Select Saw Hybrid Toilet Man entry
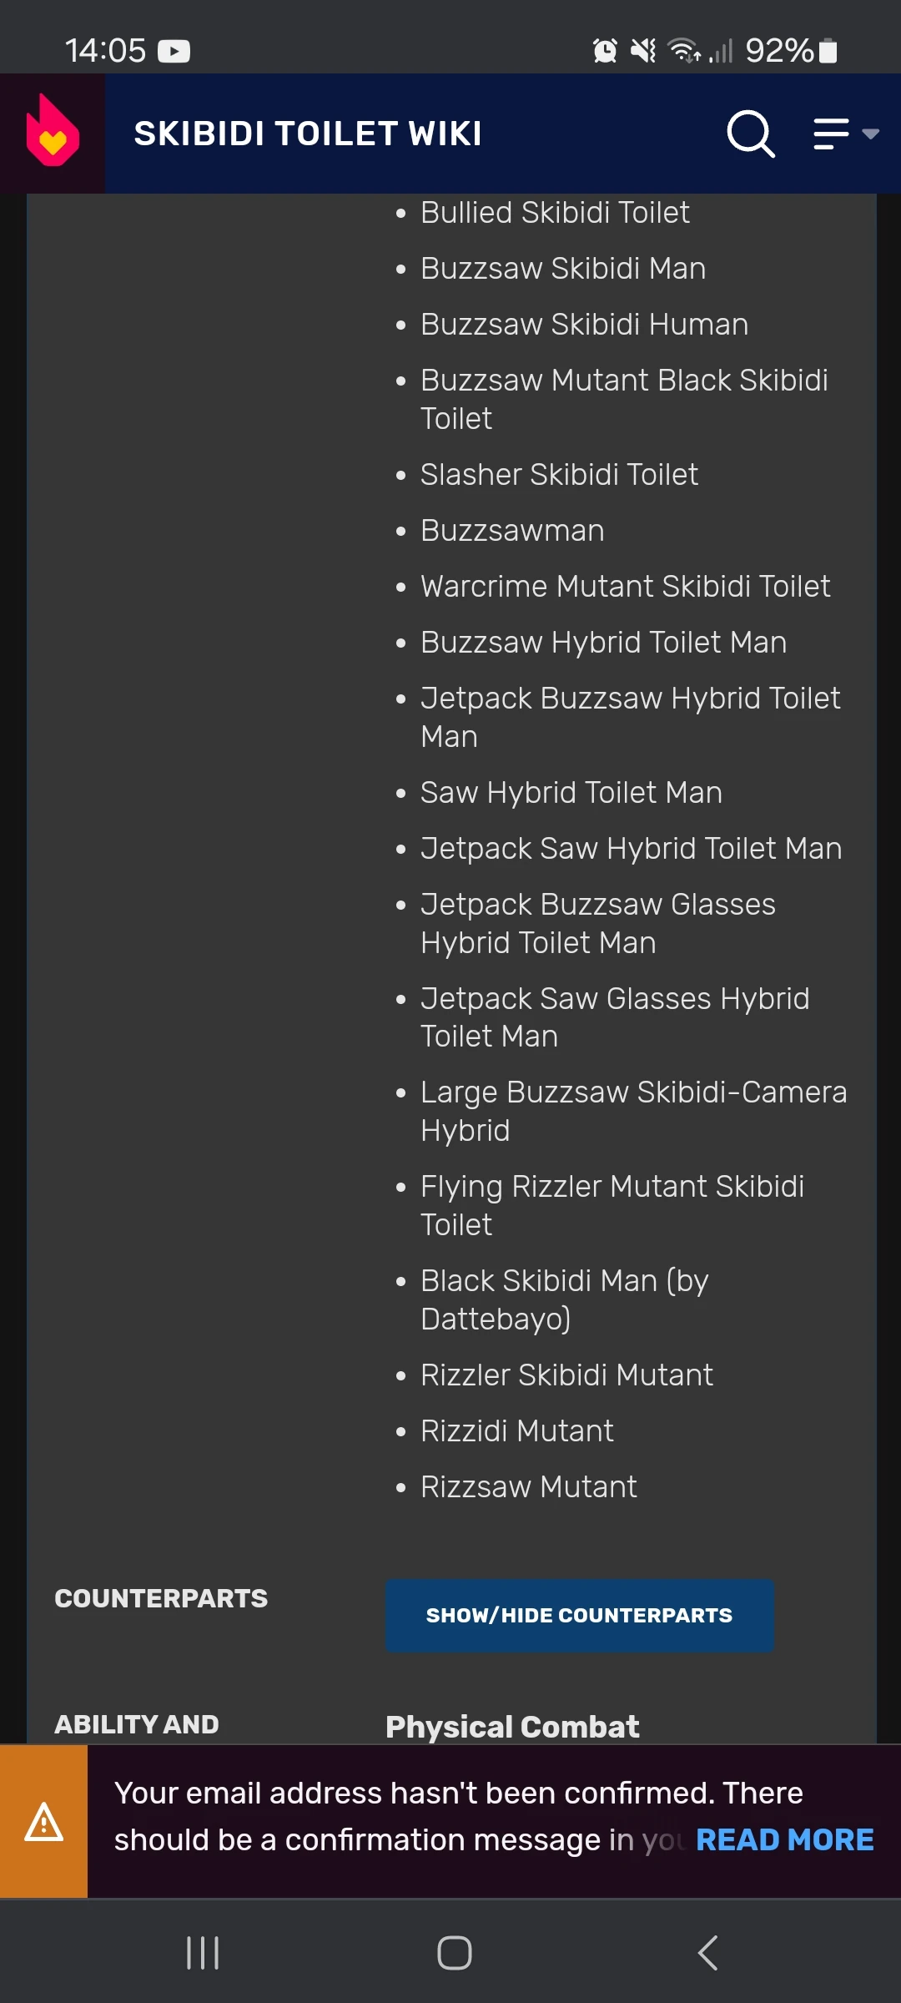The height and width of the screenshot is (2003, 901). pyautogui.click(x=571, y=793)
